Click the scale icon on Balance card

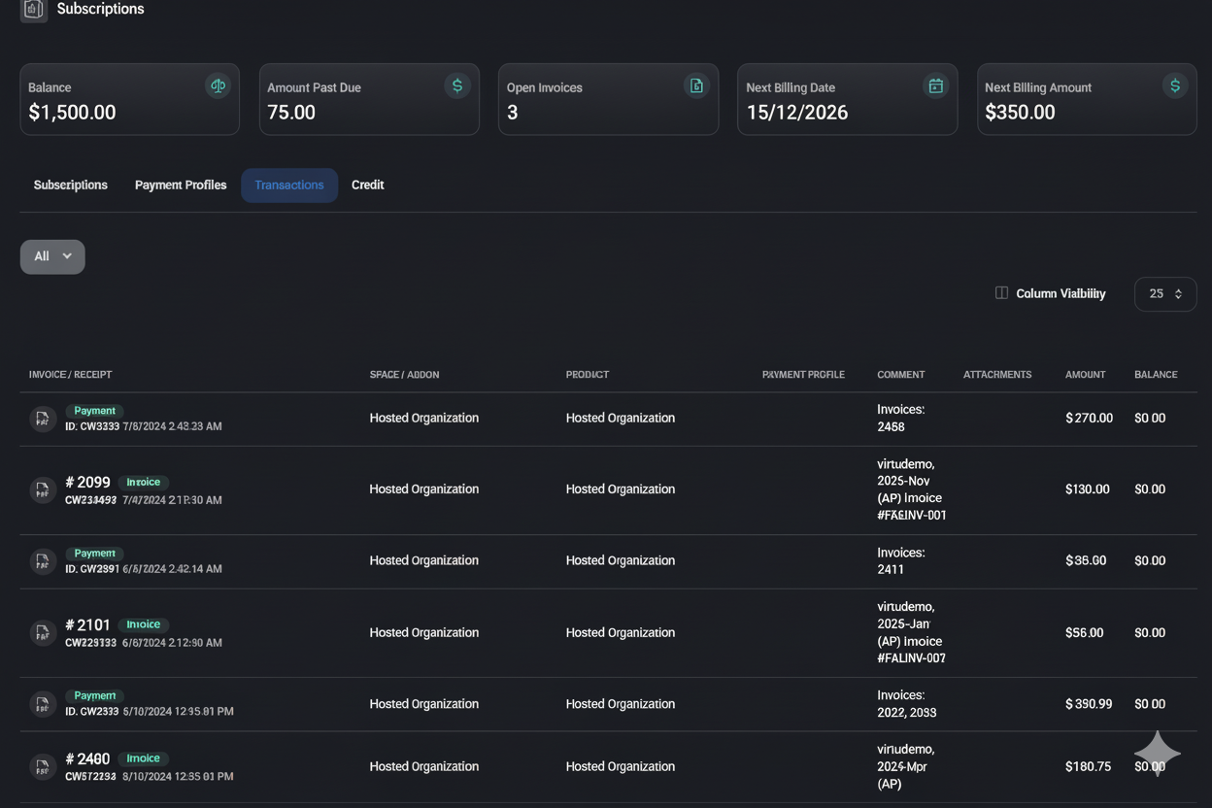pos(218,86)
